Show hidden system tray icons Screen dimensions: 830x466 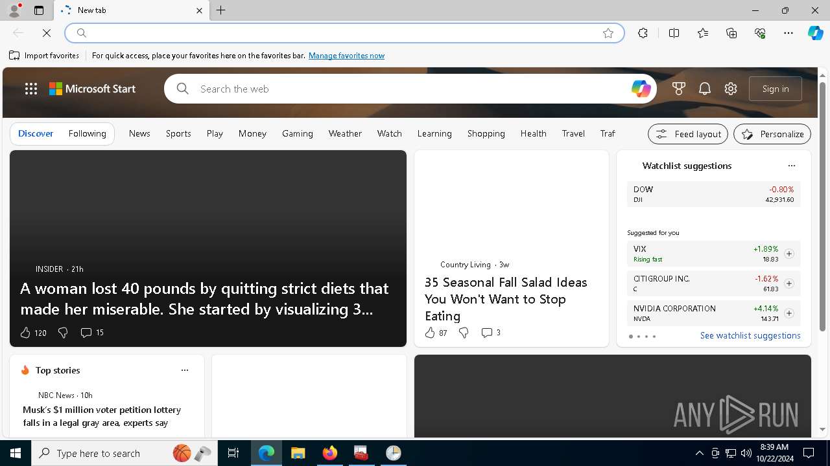click(699, 453)
